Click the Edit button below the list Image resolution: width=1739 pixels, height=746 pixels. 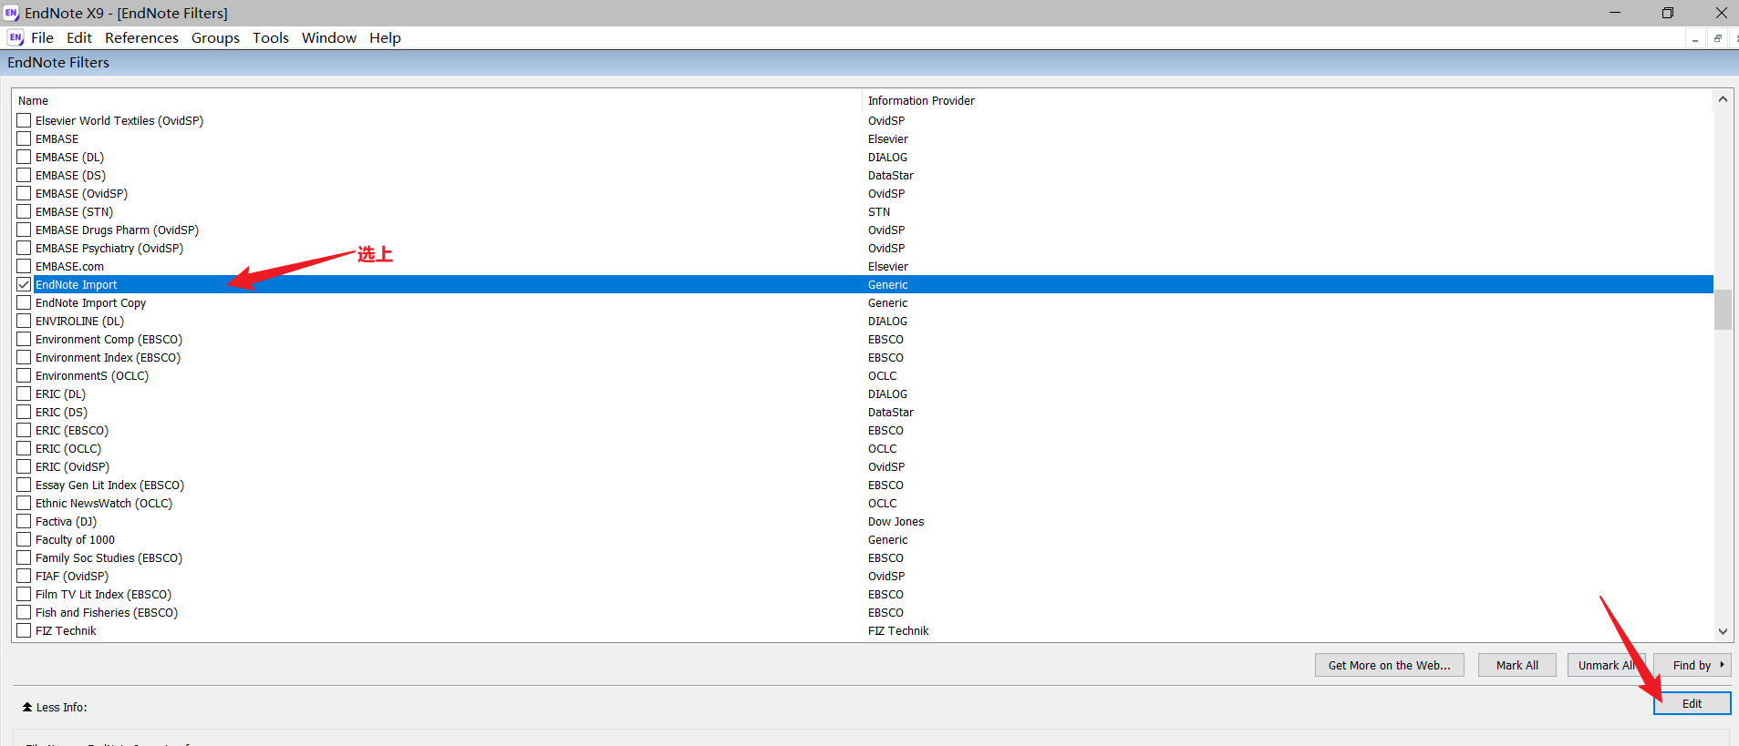click(x=1692, y=703)
